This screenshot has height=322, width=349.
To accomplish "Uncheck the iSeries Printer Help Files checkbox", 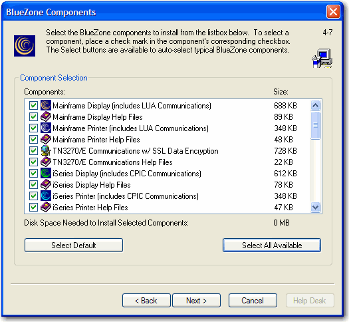I will [33, 208].
